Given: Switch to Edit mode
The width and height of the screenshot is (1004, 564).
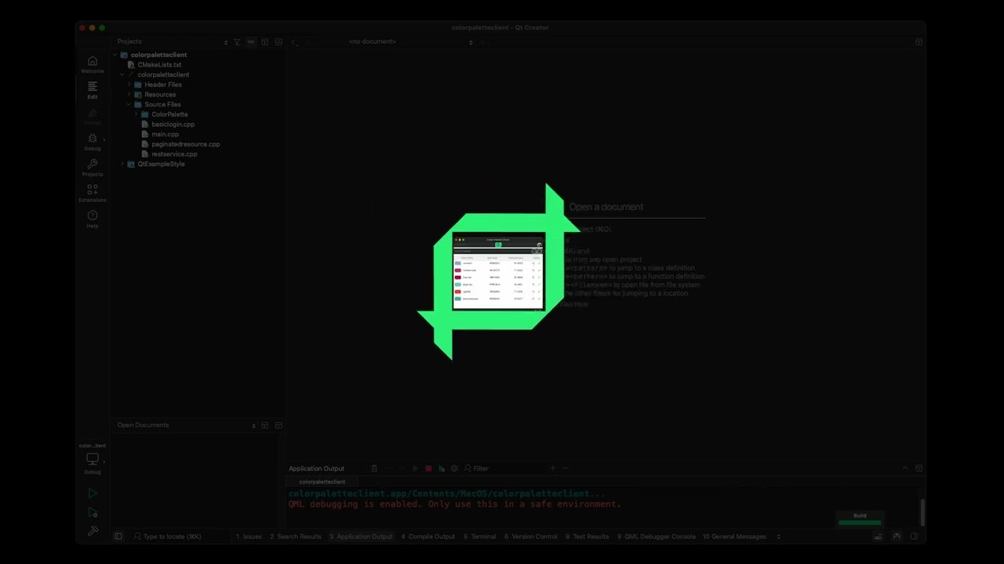Looking at the screenshot, I should click(x=93, y=90).
